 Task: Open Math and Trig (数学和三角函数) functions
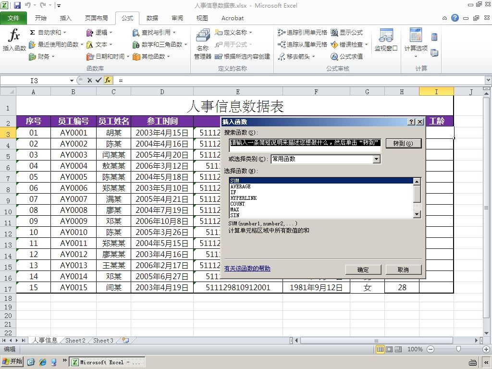(160, 45)
